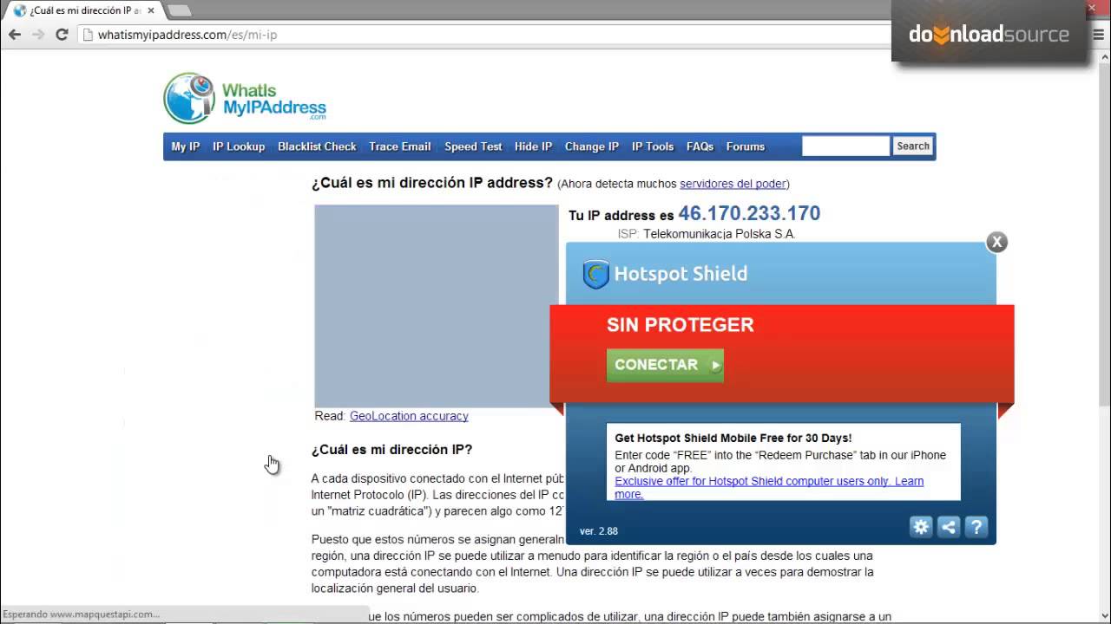Select the '¿Cuál es mi dirección IP' tab
1111x624 pixels.
(x=84, y=10)
